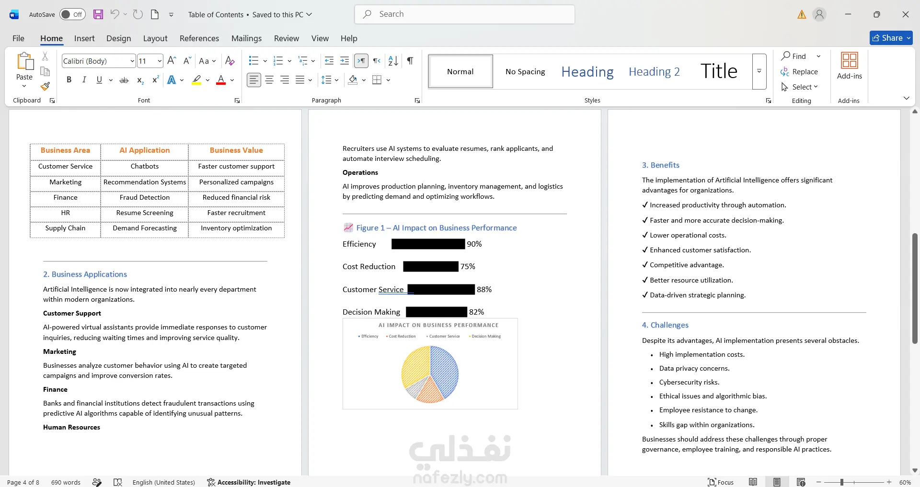Open the text highlight color button

[196, 80]
